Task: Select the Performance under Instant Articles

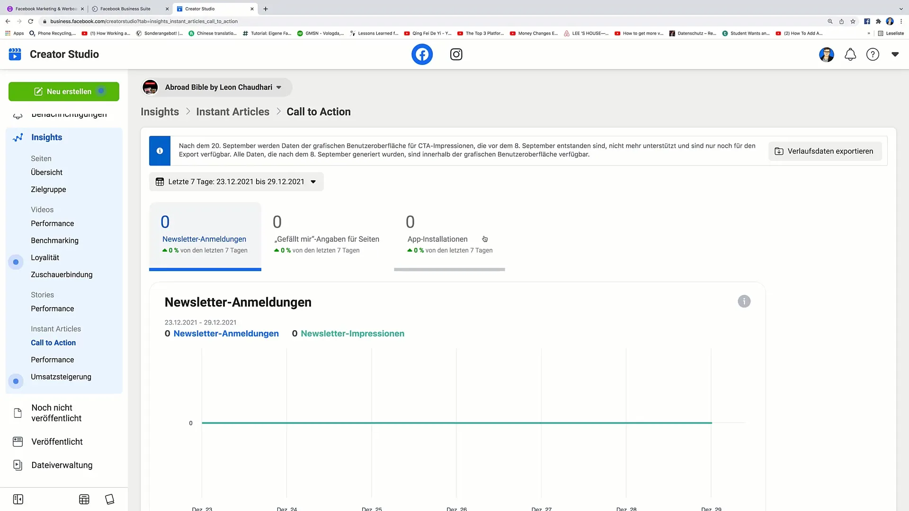Action: pyautogui.click(x=53, y=360)
